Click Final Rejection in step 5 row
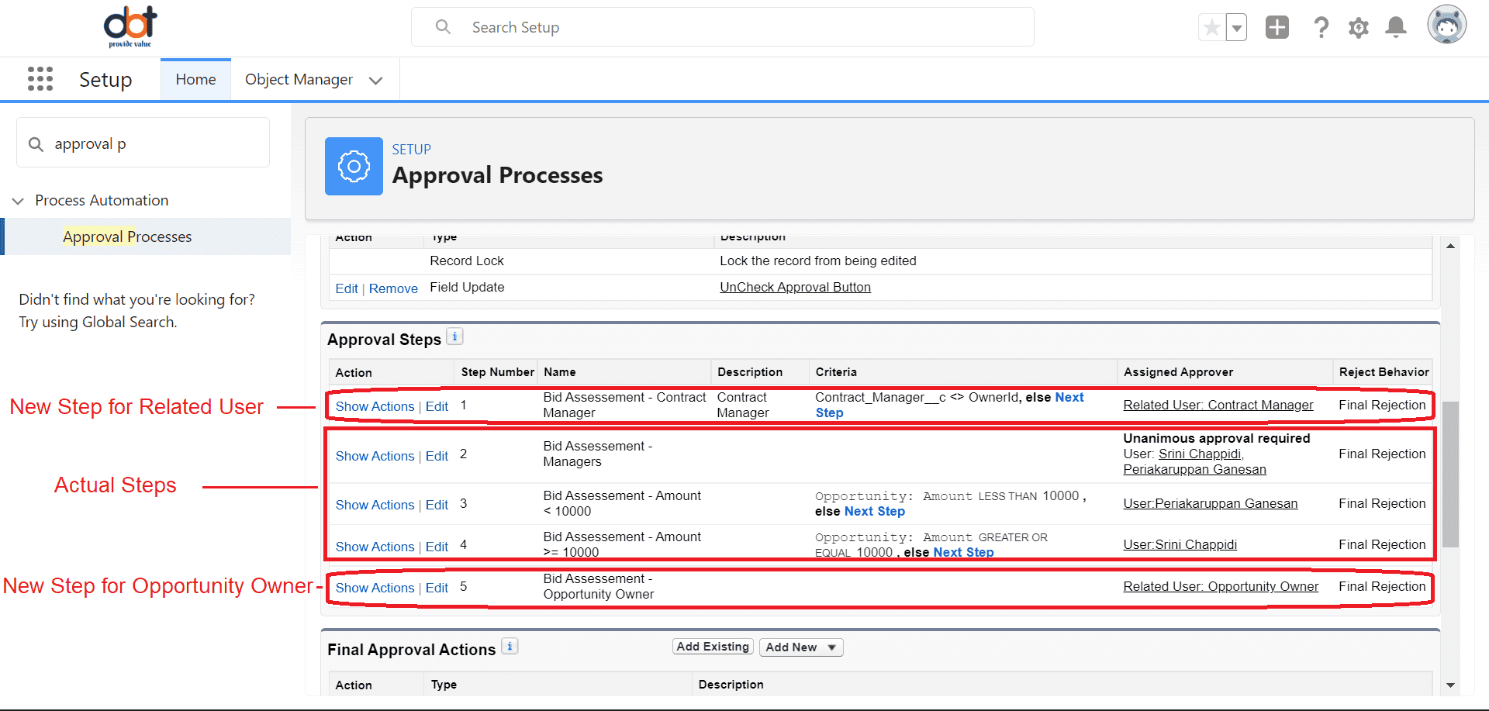The image size is (1489, 711). (1382, 586)
